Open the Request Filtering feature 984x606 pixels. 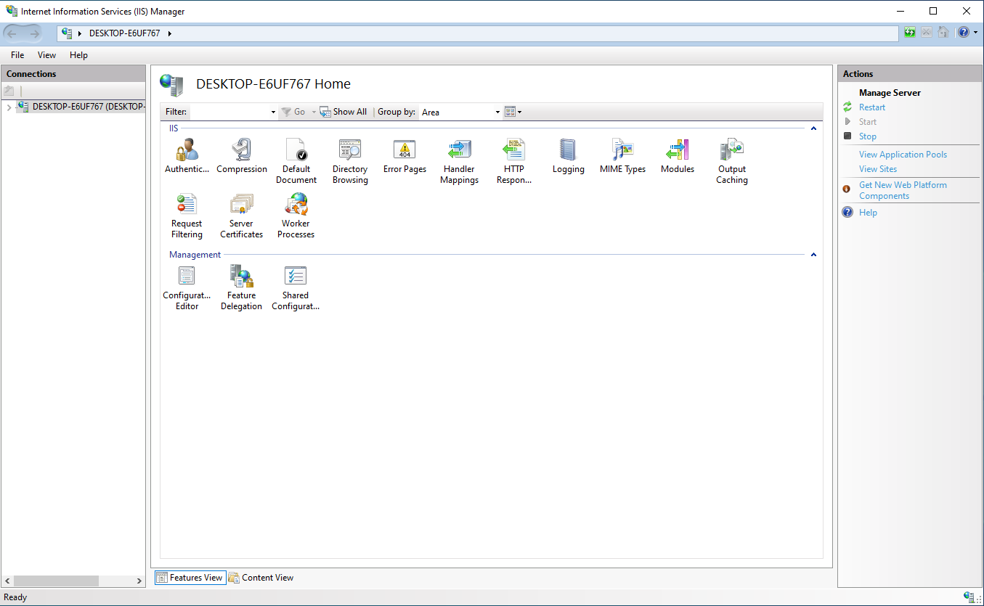[187, 205]
